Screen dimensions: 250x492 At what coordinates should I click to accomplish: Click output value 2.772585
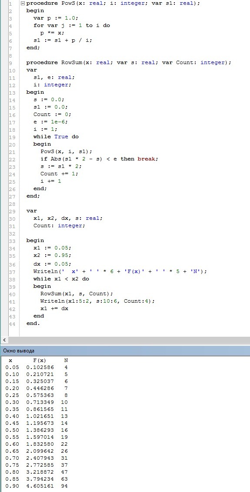[x=40, y=465]
